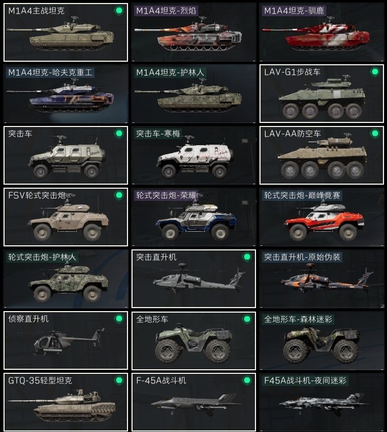387x432 pixels.
Task: Pick the 轮式突击炮-护林人 camo skin
Action: (66, 279)
